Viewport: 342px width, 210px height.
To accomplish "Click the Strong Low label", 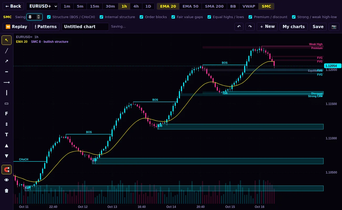I will [315, 96].
